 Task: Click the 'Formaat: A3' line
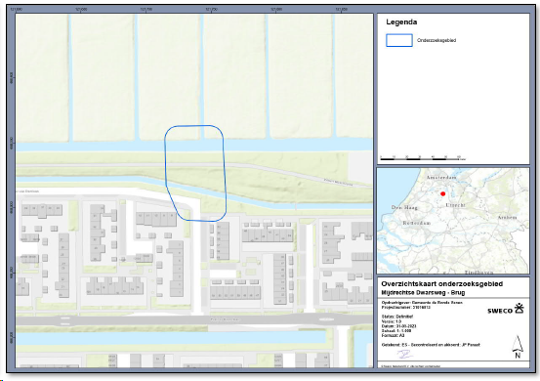pos(393,335)
